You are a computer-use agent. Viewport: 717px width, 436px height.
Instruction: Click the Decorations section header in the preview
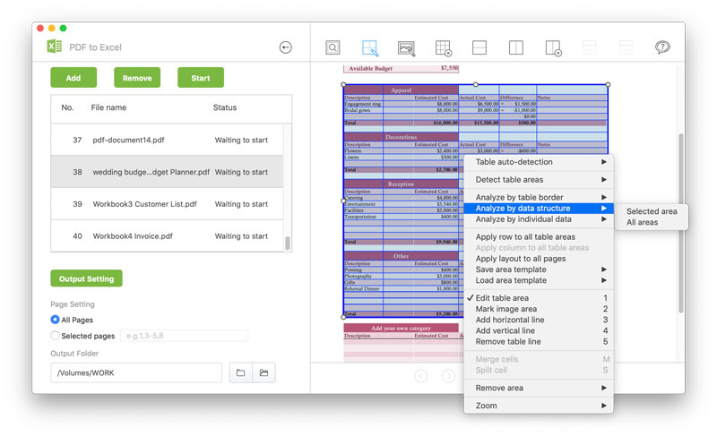tap(401, 137)
